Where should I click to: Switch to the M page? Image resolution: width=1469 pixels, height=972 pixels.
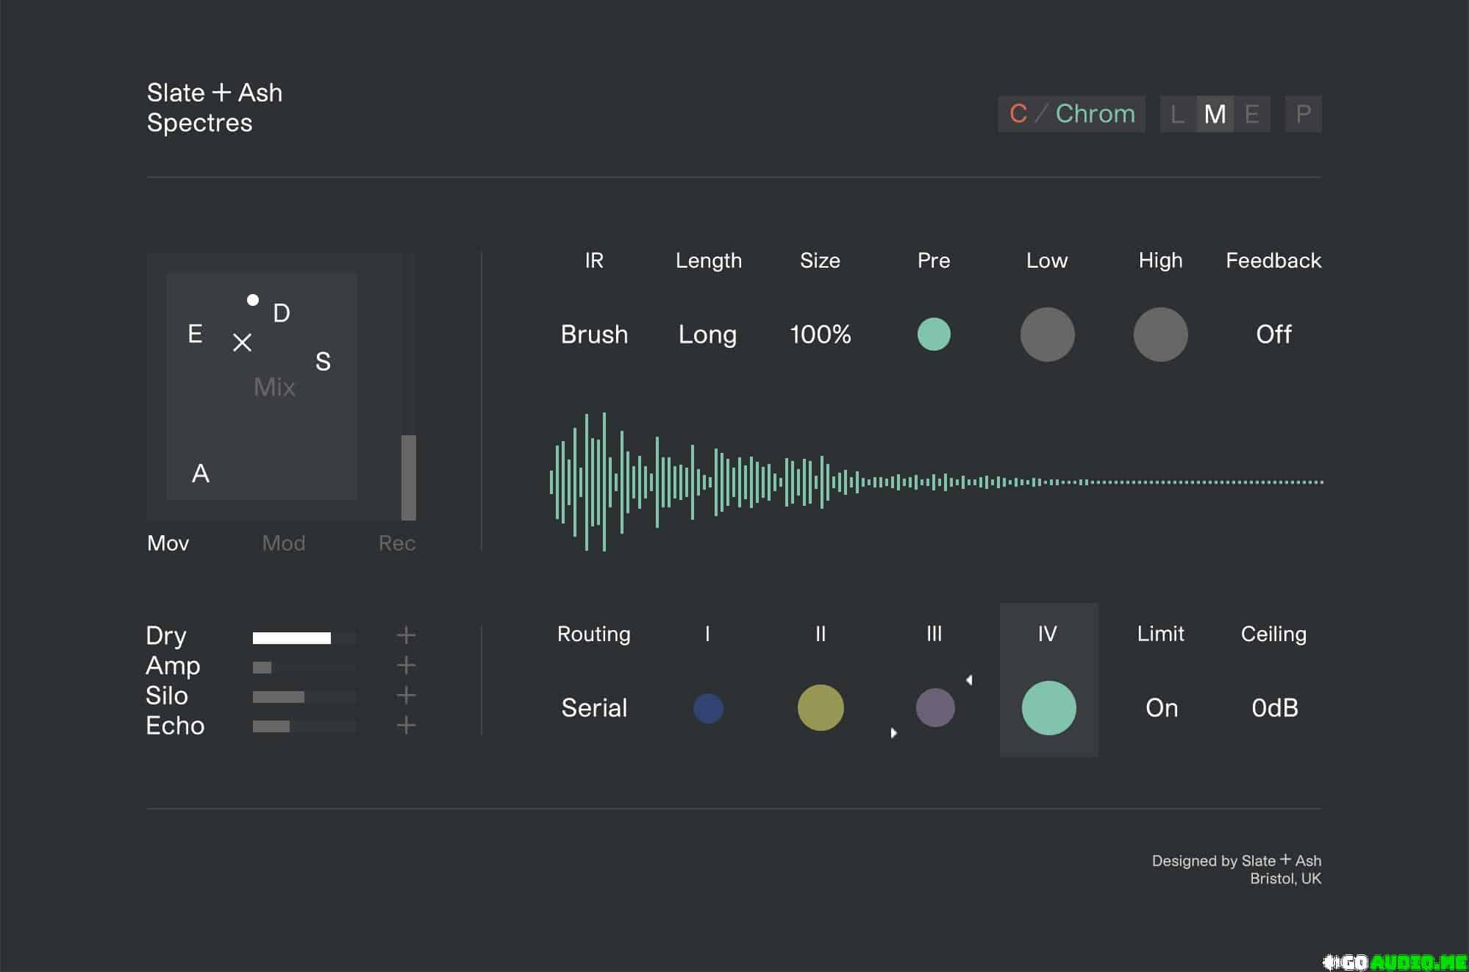point(1215,114)
